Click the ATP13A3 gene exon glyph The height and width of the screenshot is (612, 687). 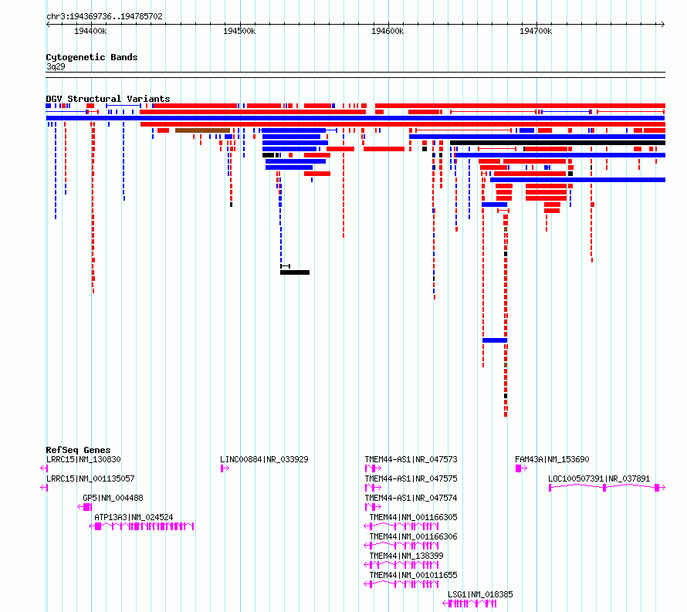tap(141, 526)
